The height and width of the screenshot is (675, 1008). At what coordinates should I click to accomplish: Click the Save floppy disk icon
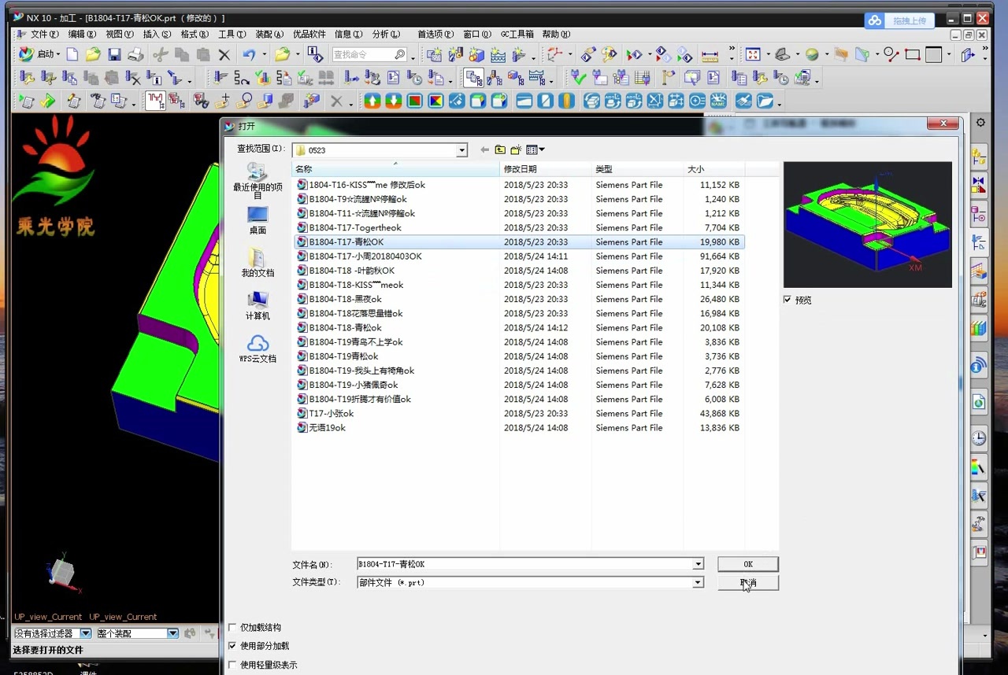pos(114,54)
